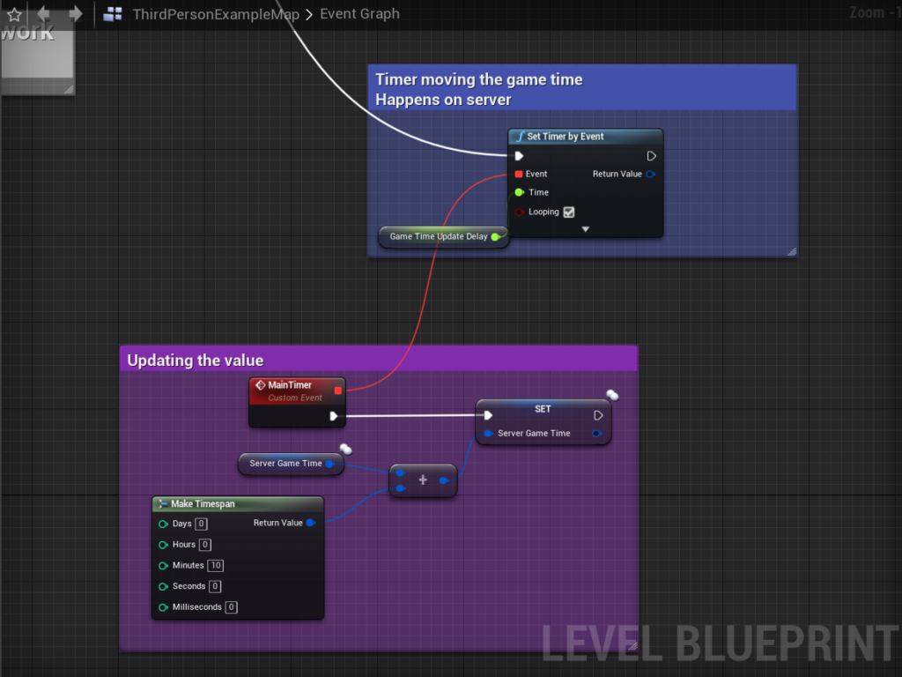Select Server Game Time getter node
Viewport: 902px width, 677px height.
coord(291,464)
